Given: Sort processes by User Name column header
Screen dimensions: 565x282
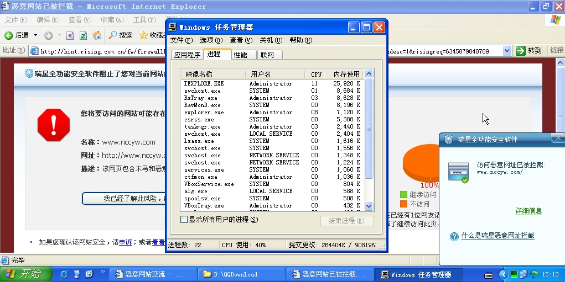Looking at the screenshot, I should (x=276, y=75).
